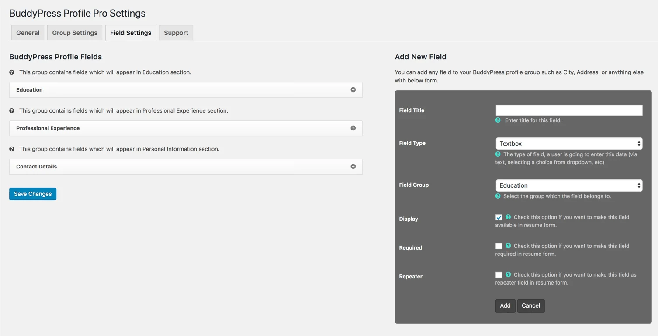
Task: Expand Education group with plus icon
Action: coord(353,90)
